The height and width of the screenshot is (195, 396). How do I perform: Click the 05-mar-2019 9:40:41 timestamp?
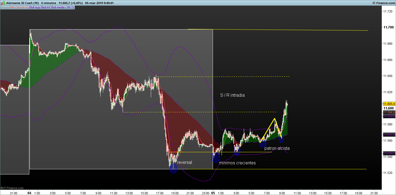pos(99,3)
